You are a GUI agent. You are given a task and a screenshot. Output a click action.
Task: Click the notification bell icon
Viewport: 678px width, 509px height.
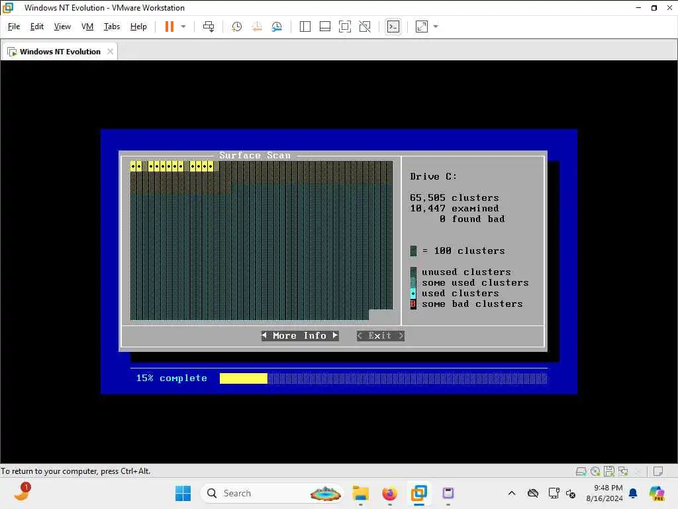[x=633, y=493]
